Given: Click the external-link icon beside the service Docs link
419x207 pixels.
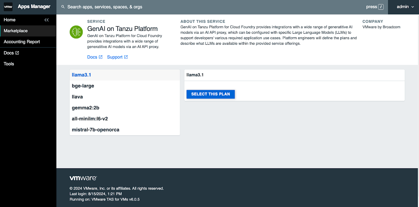Looking at the screenshot, I should 101,57.
